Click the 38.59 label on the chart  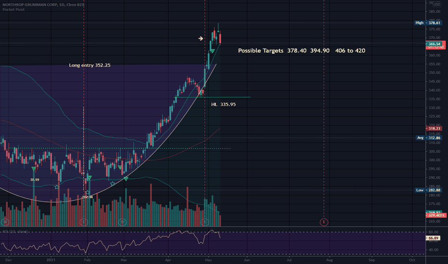point(35,180)
